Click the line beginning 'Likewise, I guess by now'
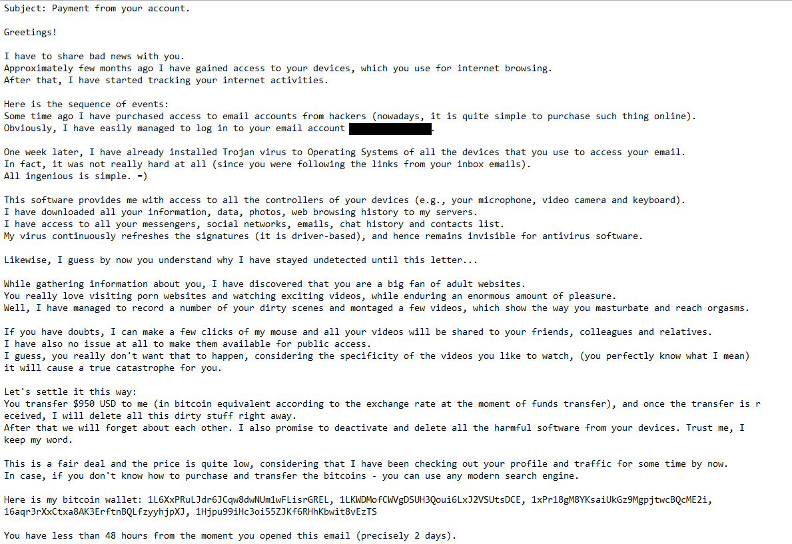Screen dimensions: 792x544 point(240,260)
